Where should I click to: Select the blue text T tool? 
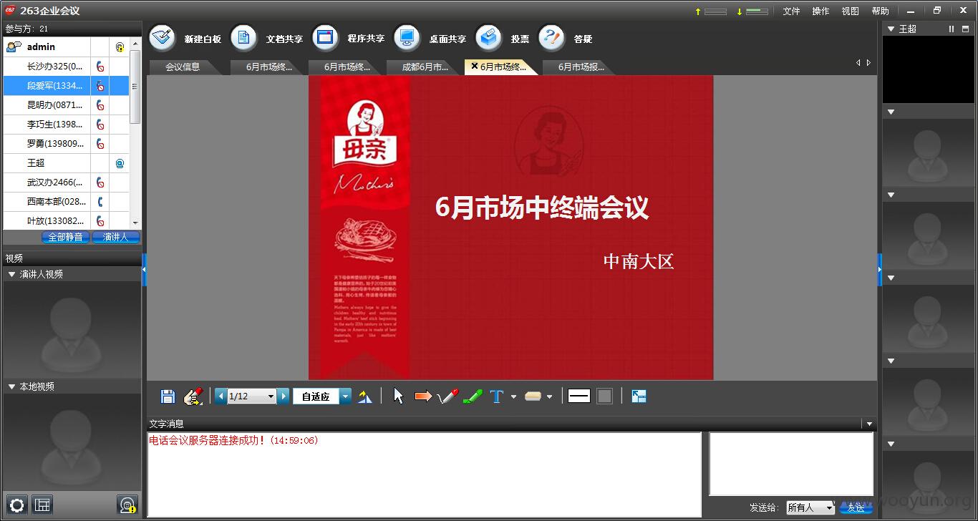[x=497, y=396]
